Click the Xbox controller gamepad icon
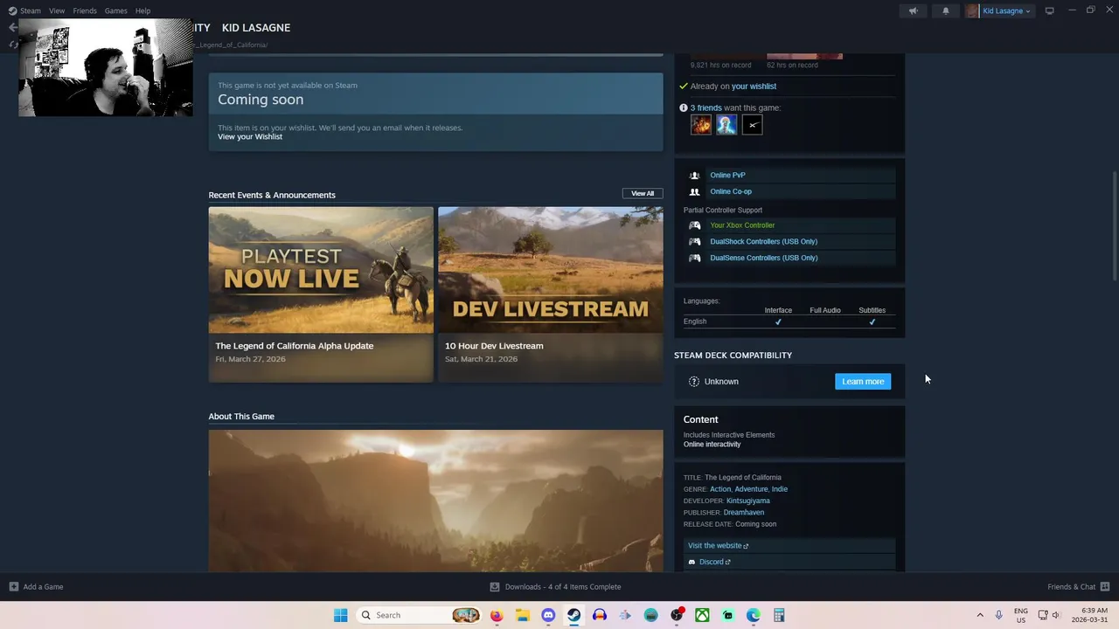This screenshot has width=1119, height=629. [694, 225]
